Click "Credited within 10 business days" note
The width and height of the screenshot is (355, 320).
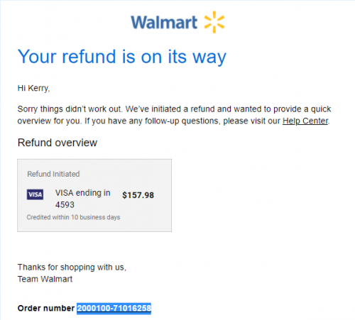(73, 217)
